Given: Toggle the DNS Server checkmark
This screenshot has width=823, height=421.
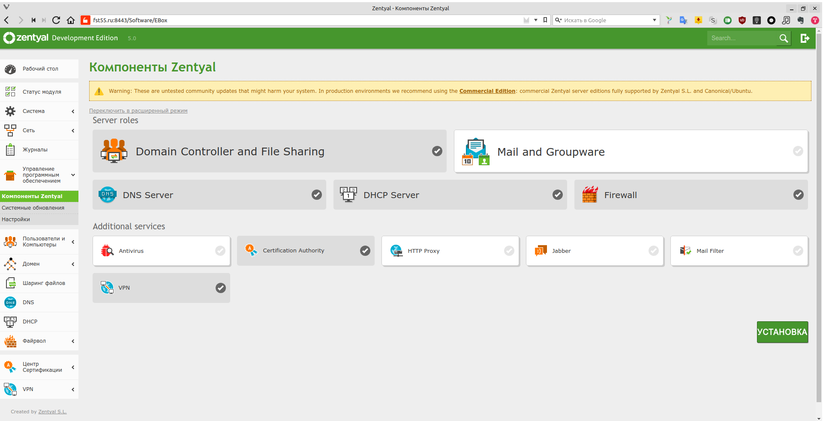Looking at the screenshot, I should pyautogui.click(x=317, y=195).
